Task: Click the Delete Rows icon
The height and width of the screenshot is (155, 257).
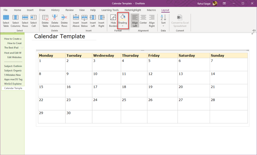Action: 64,17
